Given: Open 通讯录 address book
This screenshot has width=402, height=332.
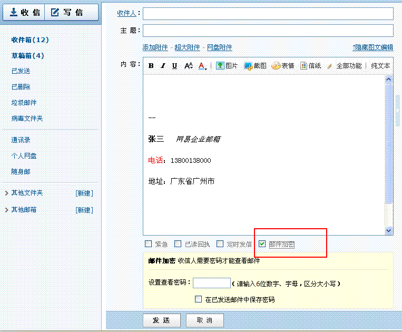Looking at the screenshot, I should click(21, 140).
